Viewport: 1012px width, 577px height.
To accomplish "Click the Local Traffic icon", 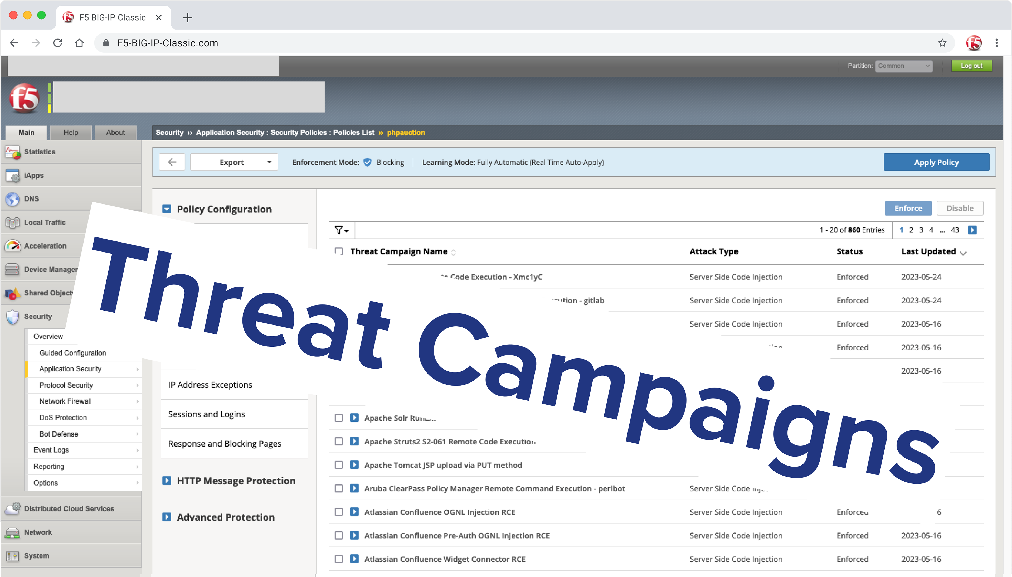I will click(12, 223).
